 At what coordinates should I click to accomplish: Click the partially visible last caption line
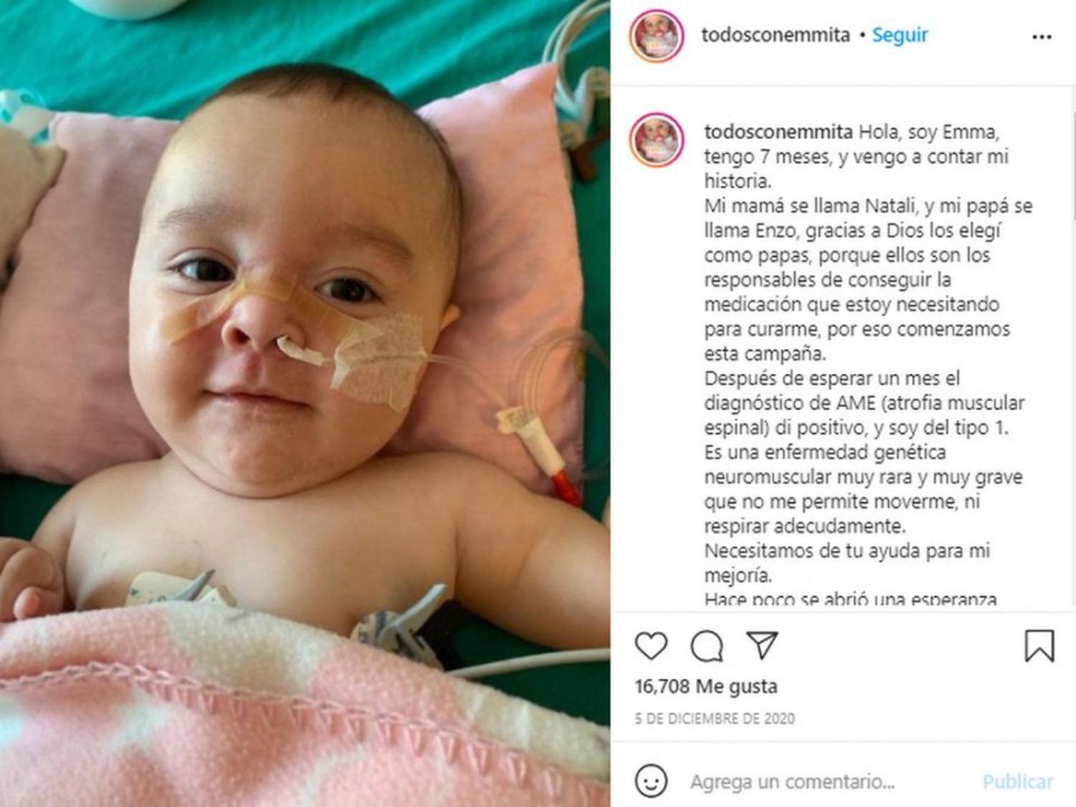[850, 600]
